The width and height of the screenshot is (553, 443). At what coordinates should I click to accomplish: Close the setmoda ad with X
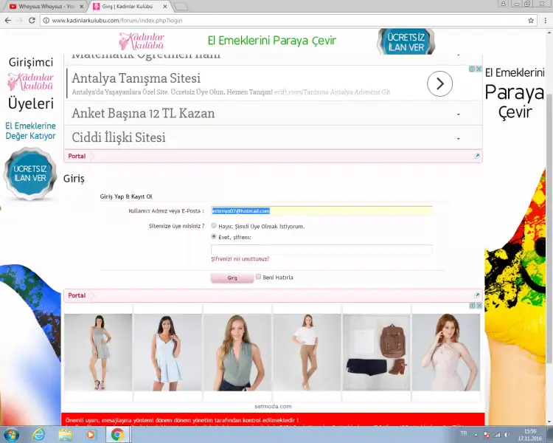479,306
